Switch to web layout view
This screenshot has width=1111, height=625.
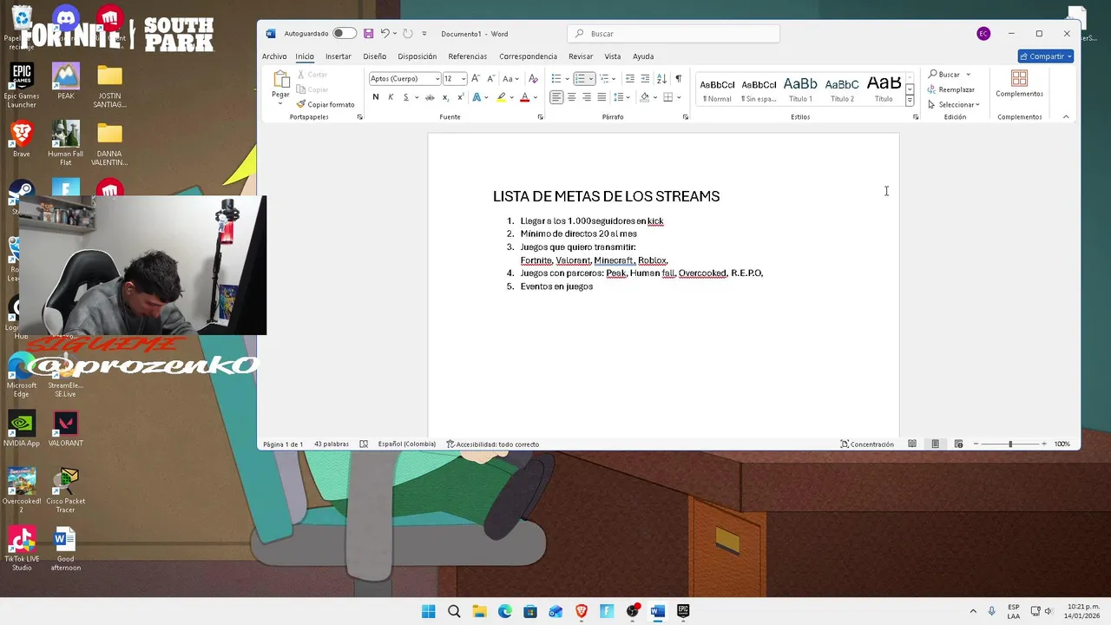(x=958, y=444)
